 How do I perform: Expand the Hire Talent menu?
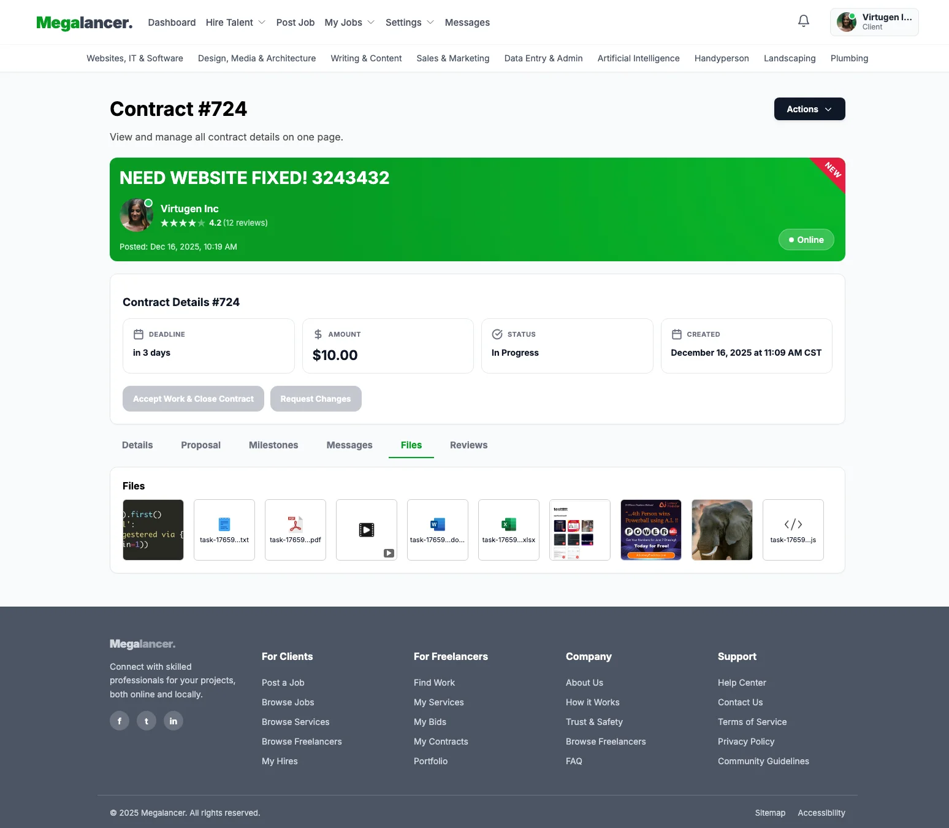(235, 23)
